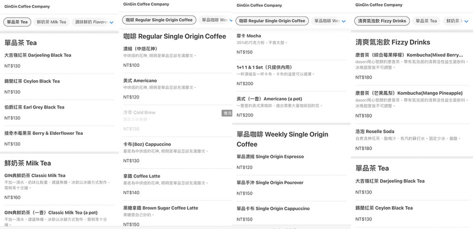Click the 售完 sold-out badge on Cold Brew
Viewport: 473px width, 229px height.
point(226,113)
